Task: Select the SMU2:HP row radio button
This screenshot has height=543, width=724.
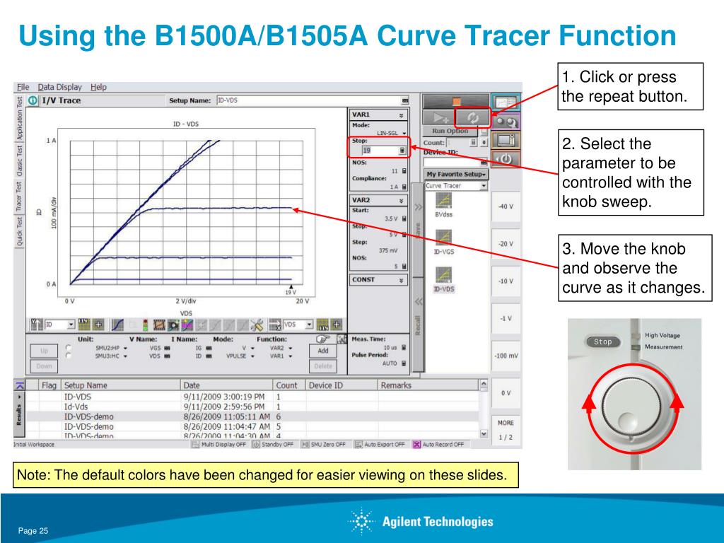Action: click(69, 348)
